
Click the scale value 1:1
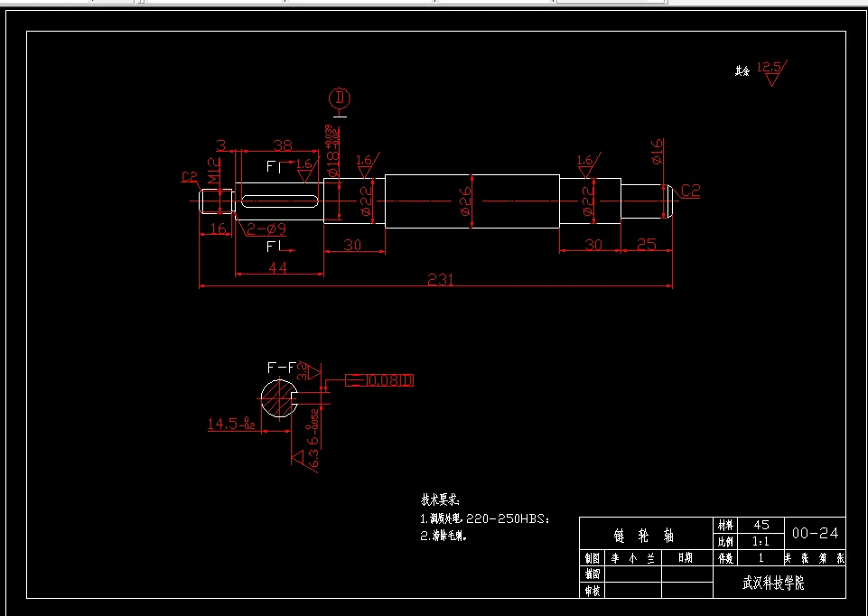(x=761, y=543)
